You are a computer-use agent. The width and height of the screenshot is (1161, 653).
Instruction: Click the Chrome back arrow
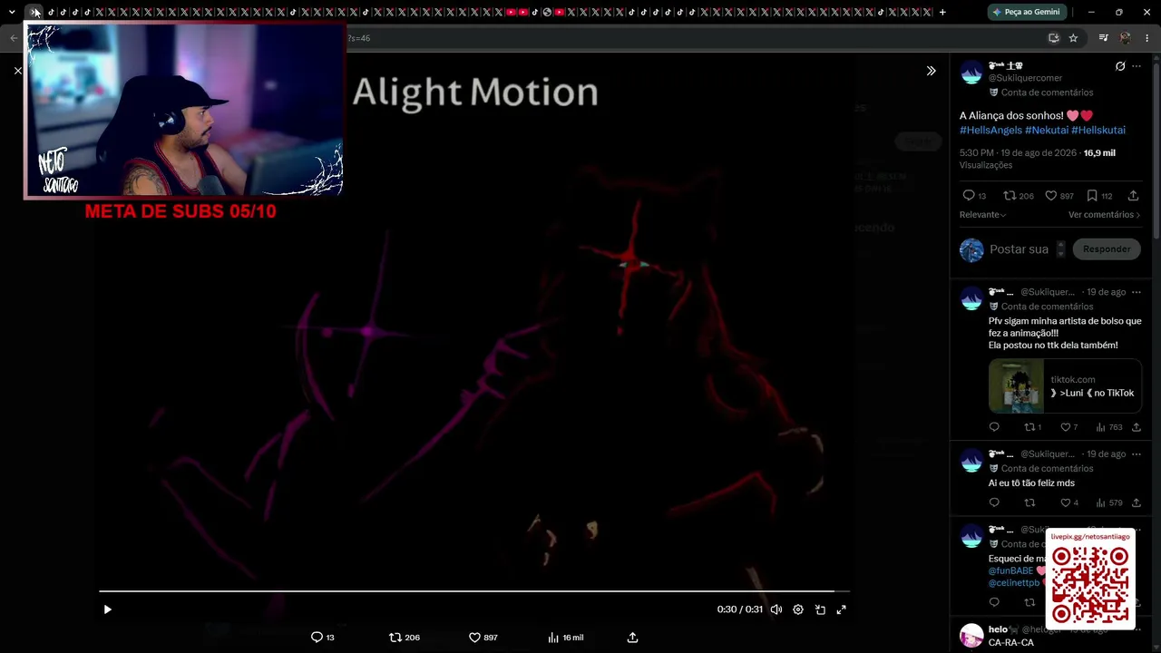click(13, 38)
